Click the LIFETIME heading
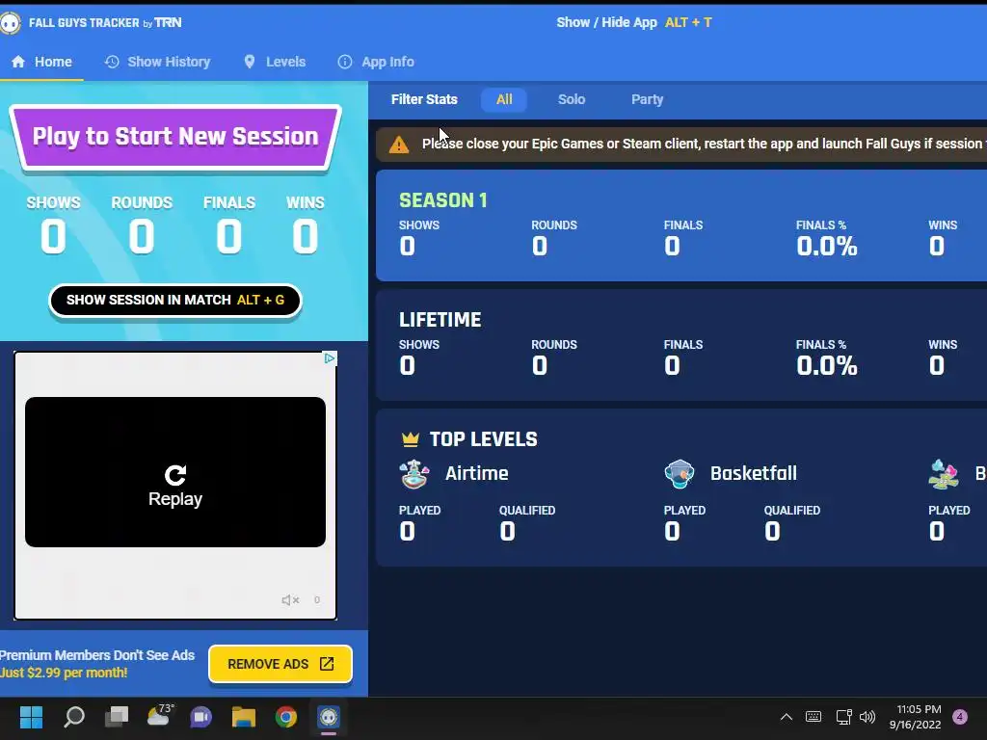987x740 pixels. 440,320
